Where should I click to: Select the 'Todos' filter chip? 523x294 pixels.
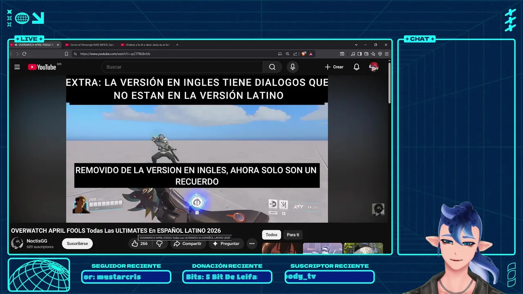pos(271,235)
